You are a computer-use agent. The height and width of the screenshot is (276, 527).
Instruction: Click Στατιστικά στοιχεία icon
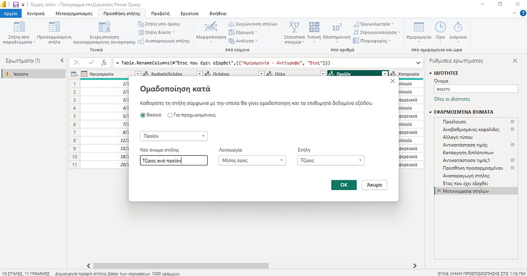[x=294, y=27]
